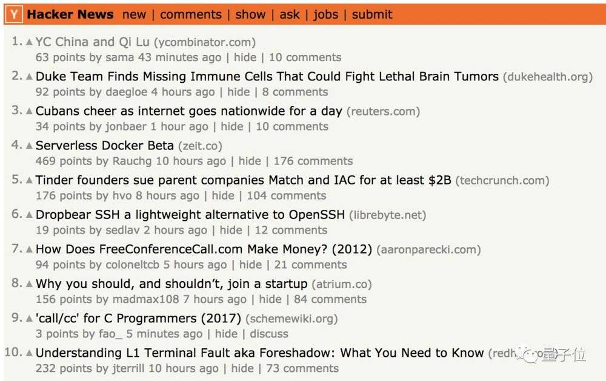View 176 comments on Serverless Docker
Screen dimensions: 606x381
[313, 161]
